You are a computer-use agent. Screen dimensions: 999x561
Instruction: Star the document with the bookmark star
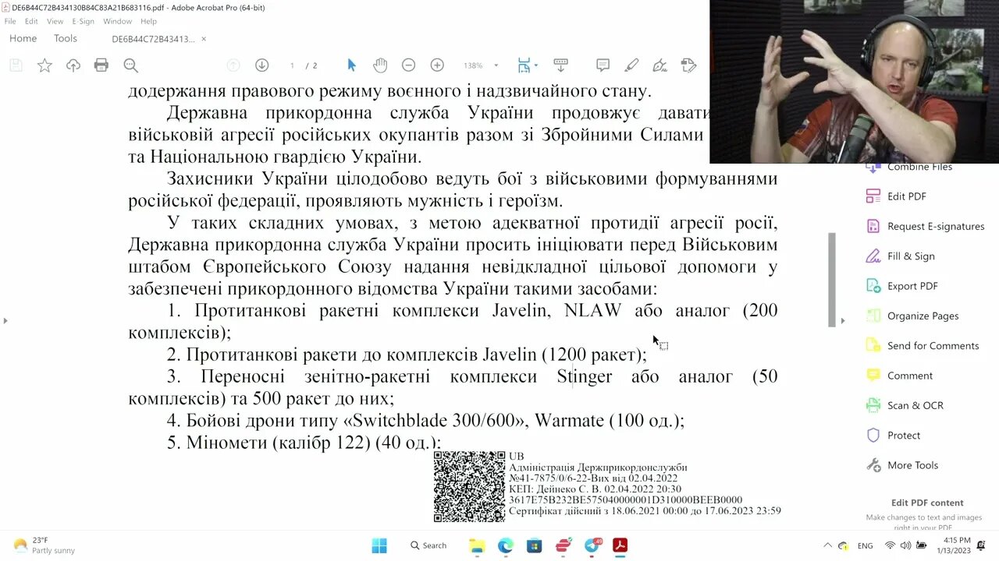click(44, 65)
